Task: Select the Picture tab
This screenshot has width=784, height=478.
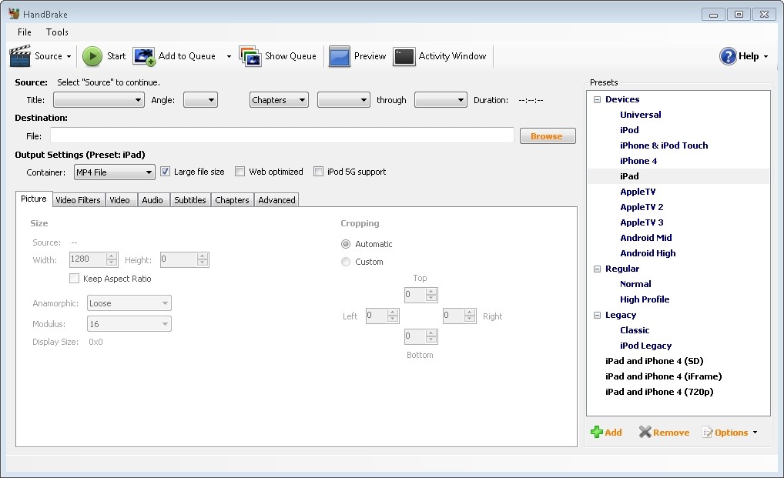Action: tap(34, 199)
